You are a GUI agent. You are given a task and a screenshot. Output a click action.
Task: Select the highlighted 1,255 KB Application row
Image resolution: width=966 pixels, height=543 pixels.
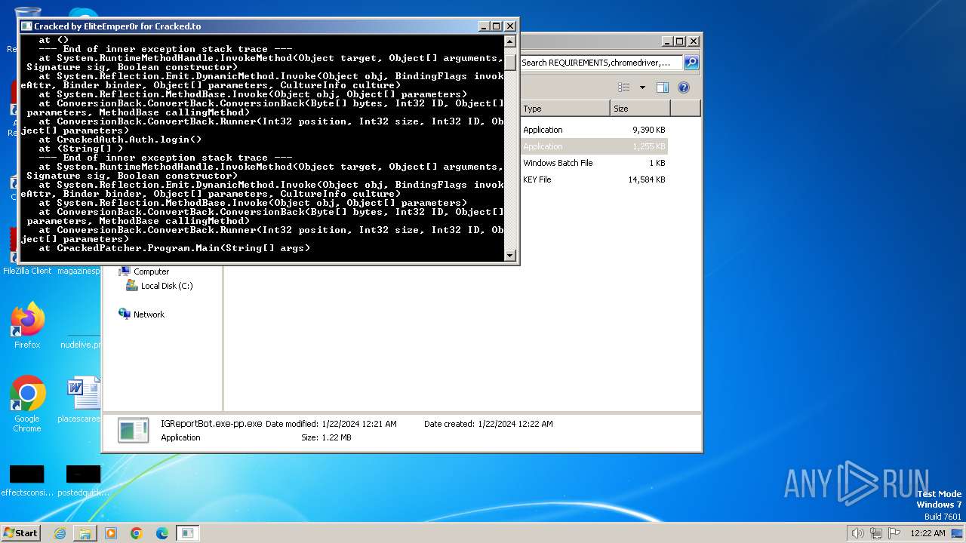click(594, 146)
